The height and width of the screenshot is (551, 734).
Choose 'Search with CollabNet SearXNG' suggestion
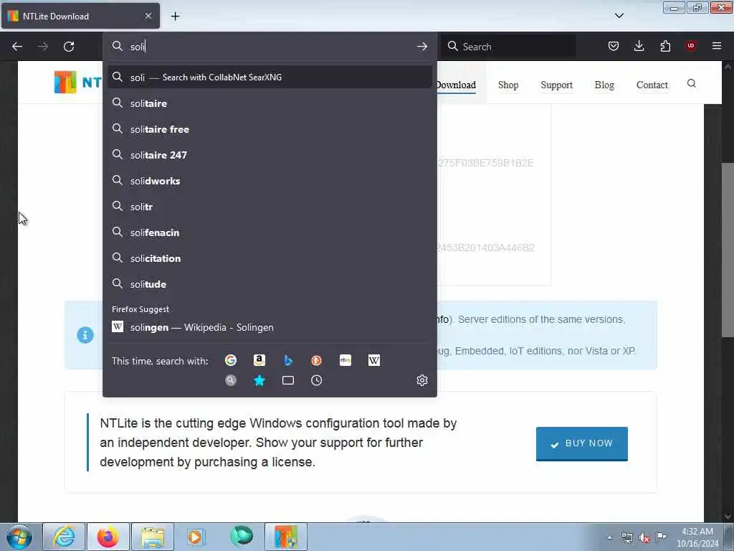[x=270, y=77]
